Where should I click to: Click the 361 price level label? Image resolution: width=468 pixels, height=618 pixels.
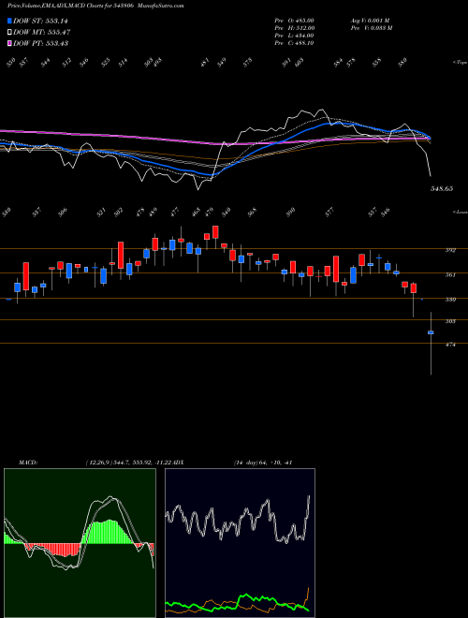(x=450, y=274)
